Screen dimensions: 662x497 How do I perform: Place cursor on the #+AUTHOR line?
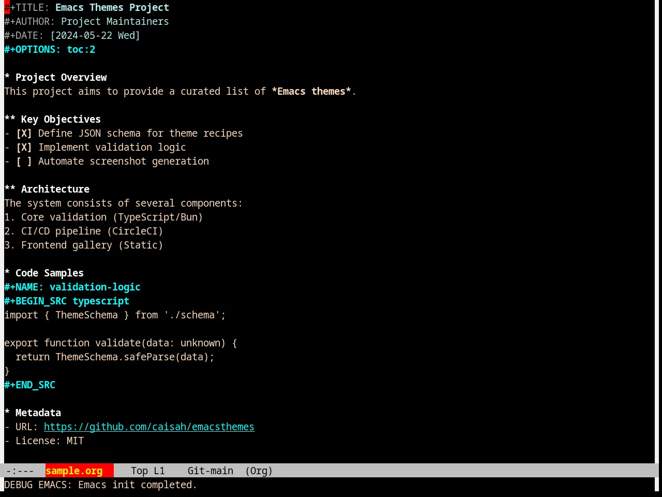[86, 22]
